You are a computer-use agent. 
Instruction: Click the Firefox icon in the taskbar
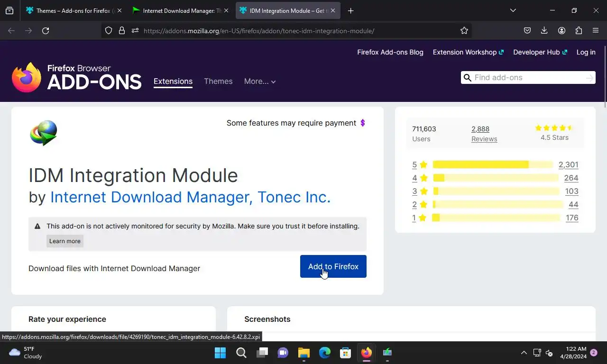(366, 353)
